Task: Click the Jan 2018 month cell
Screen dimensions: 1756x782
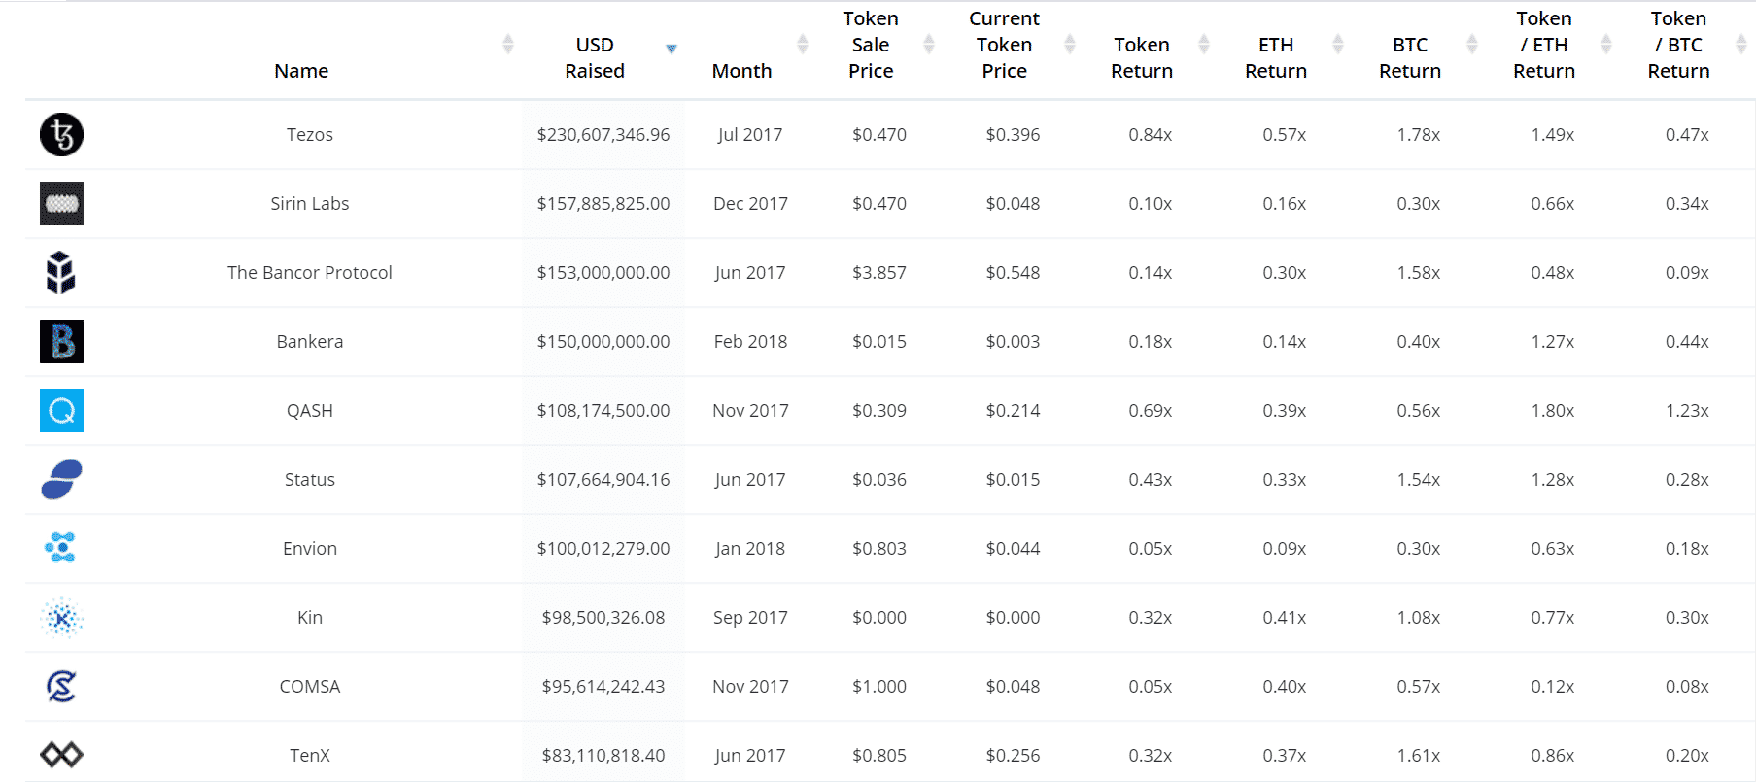Action: pyautogui.click(x=750, y=549)
